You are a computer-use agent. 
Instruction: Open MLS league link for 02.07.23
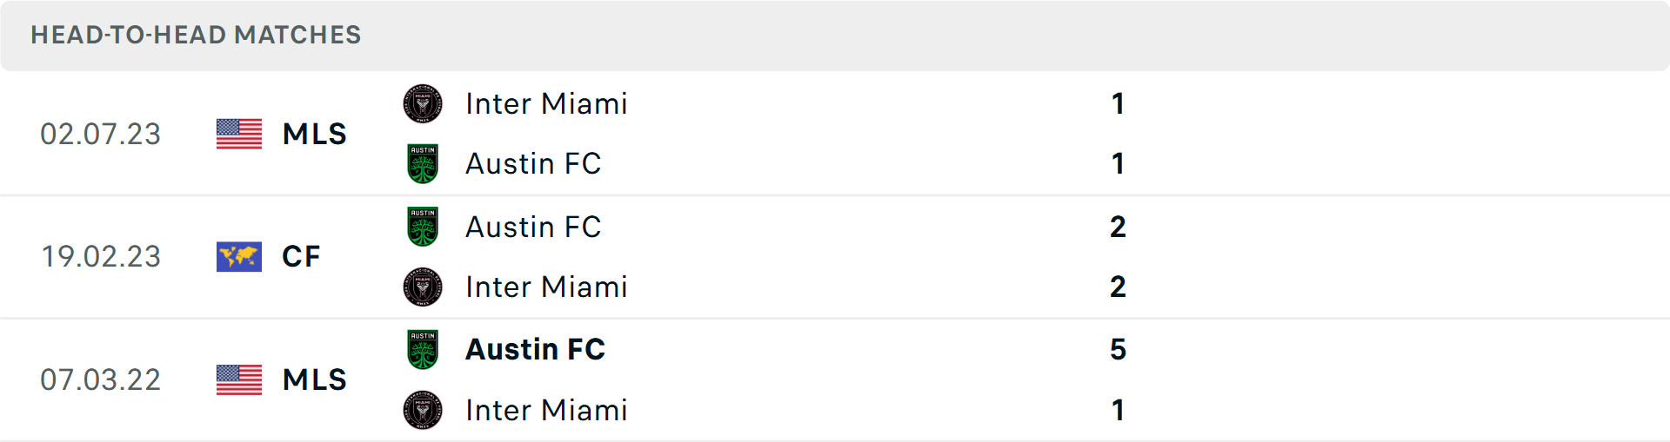click(x=315, y=134)
